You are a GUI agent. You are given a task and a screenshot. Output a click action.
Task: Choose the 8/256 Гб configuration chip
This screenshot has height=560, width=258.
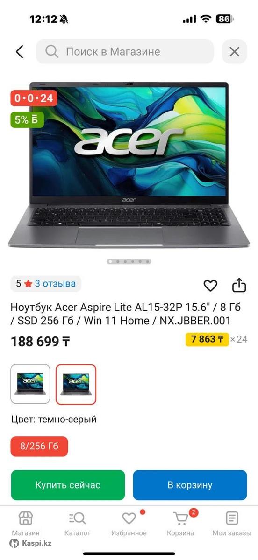39,446
